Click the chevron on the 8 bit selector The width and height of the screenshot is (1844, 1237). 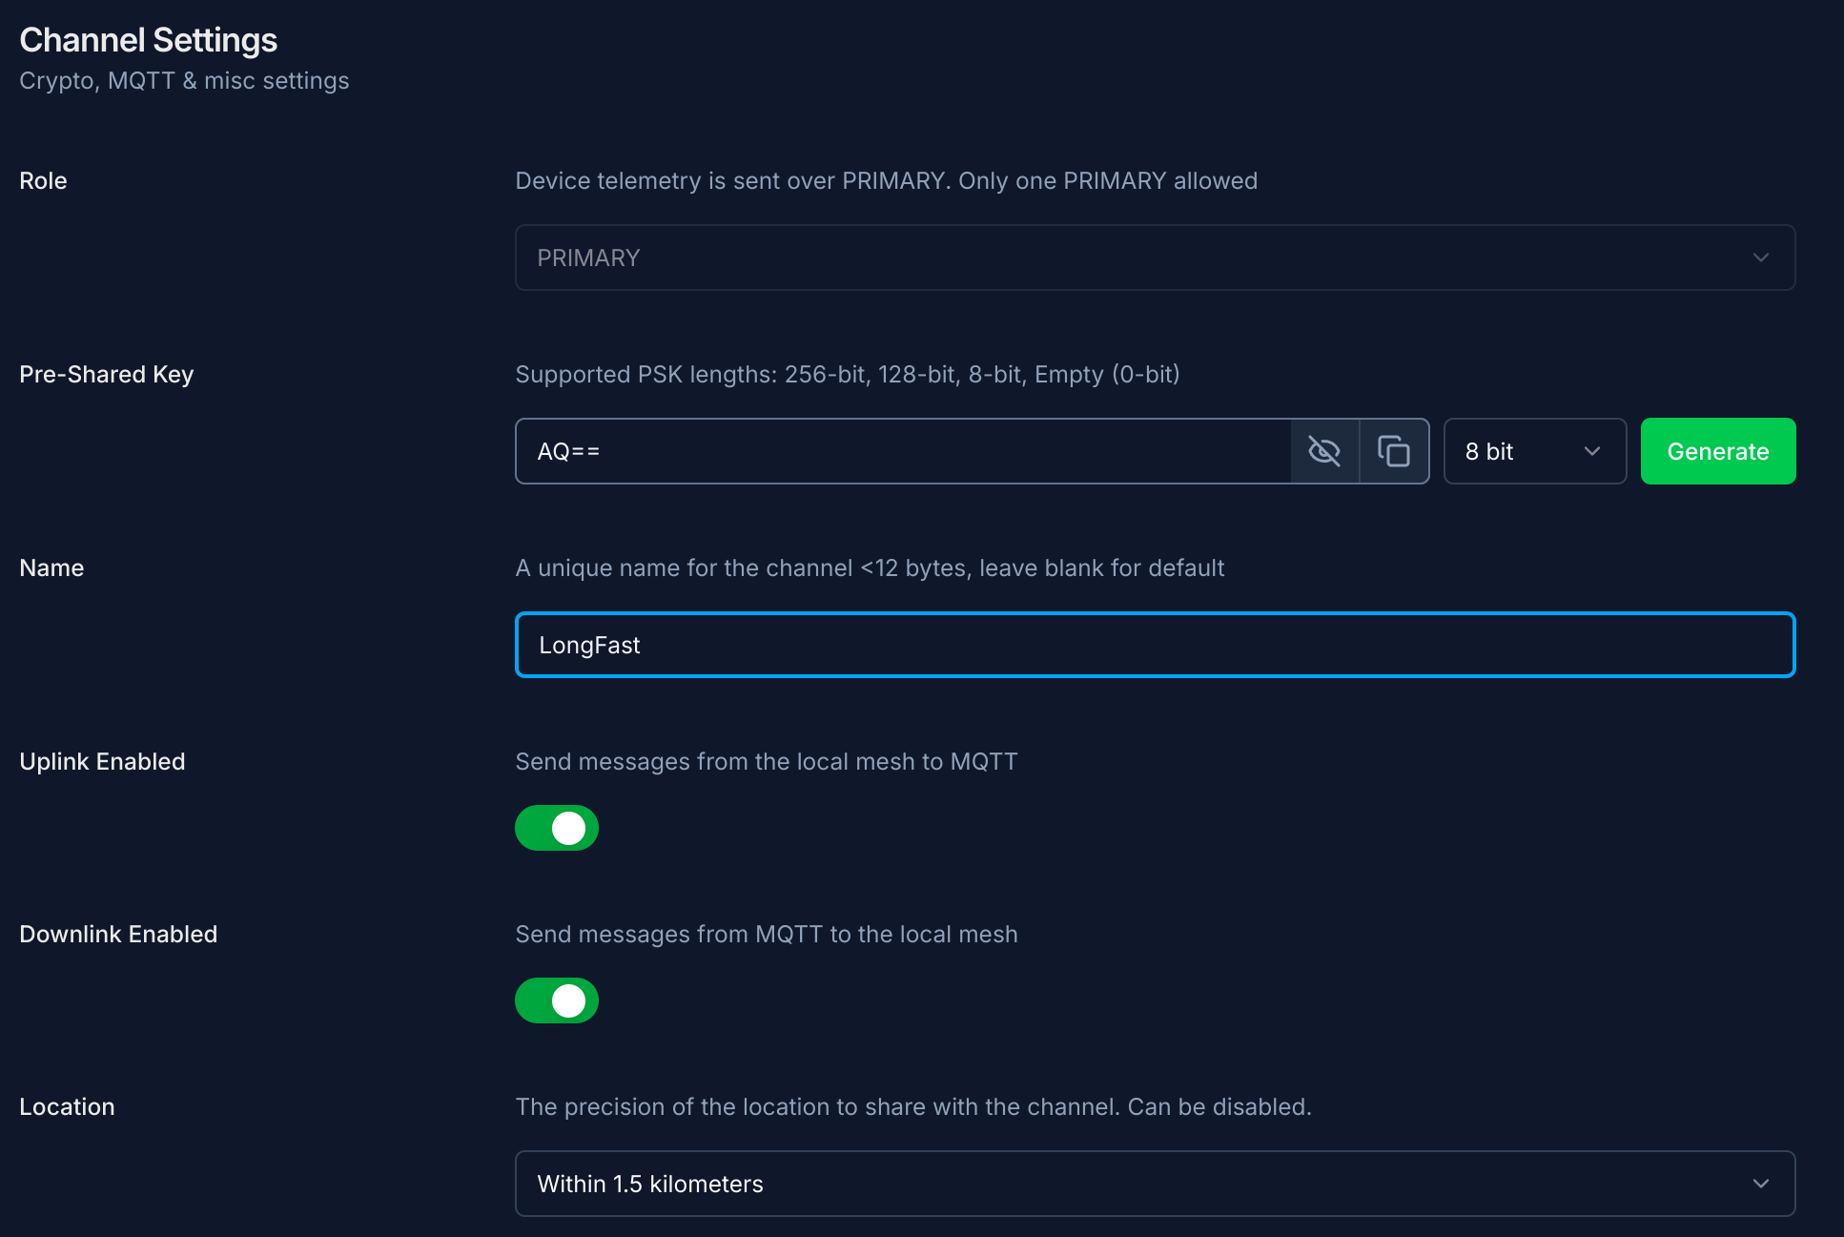tap(1591, 451)
